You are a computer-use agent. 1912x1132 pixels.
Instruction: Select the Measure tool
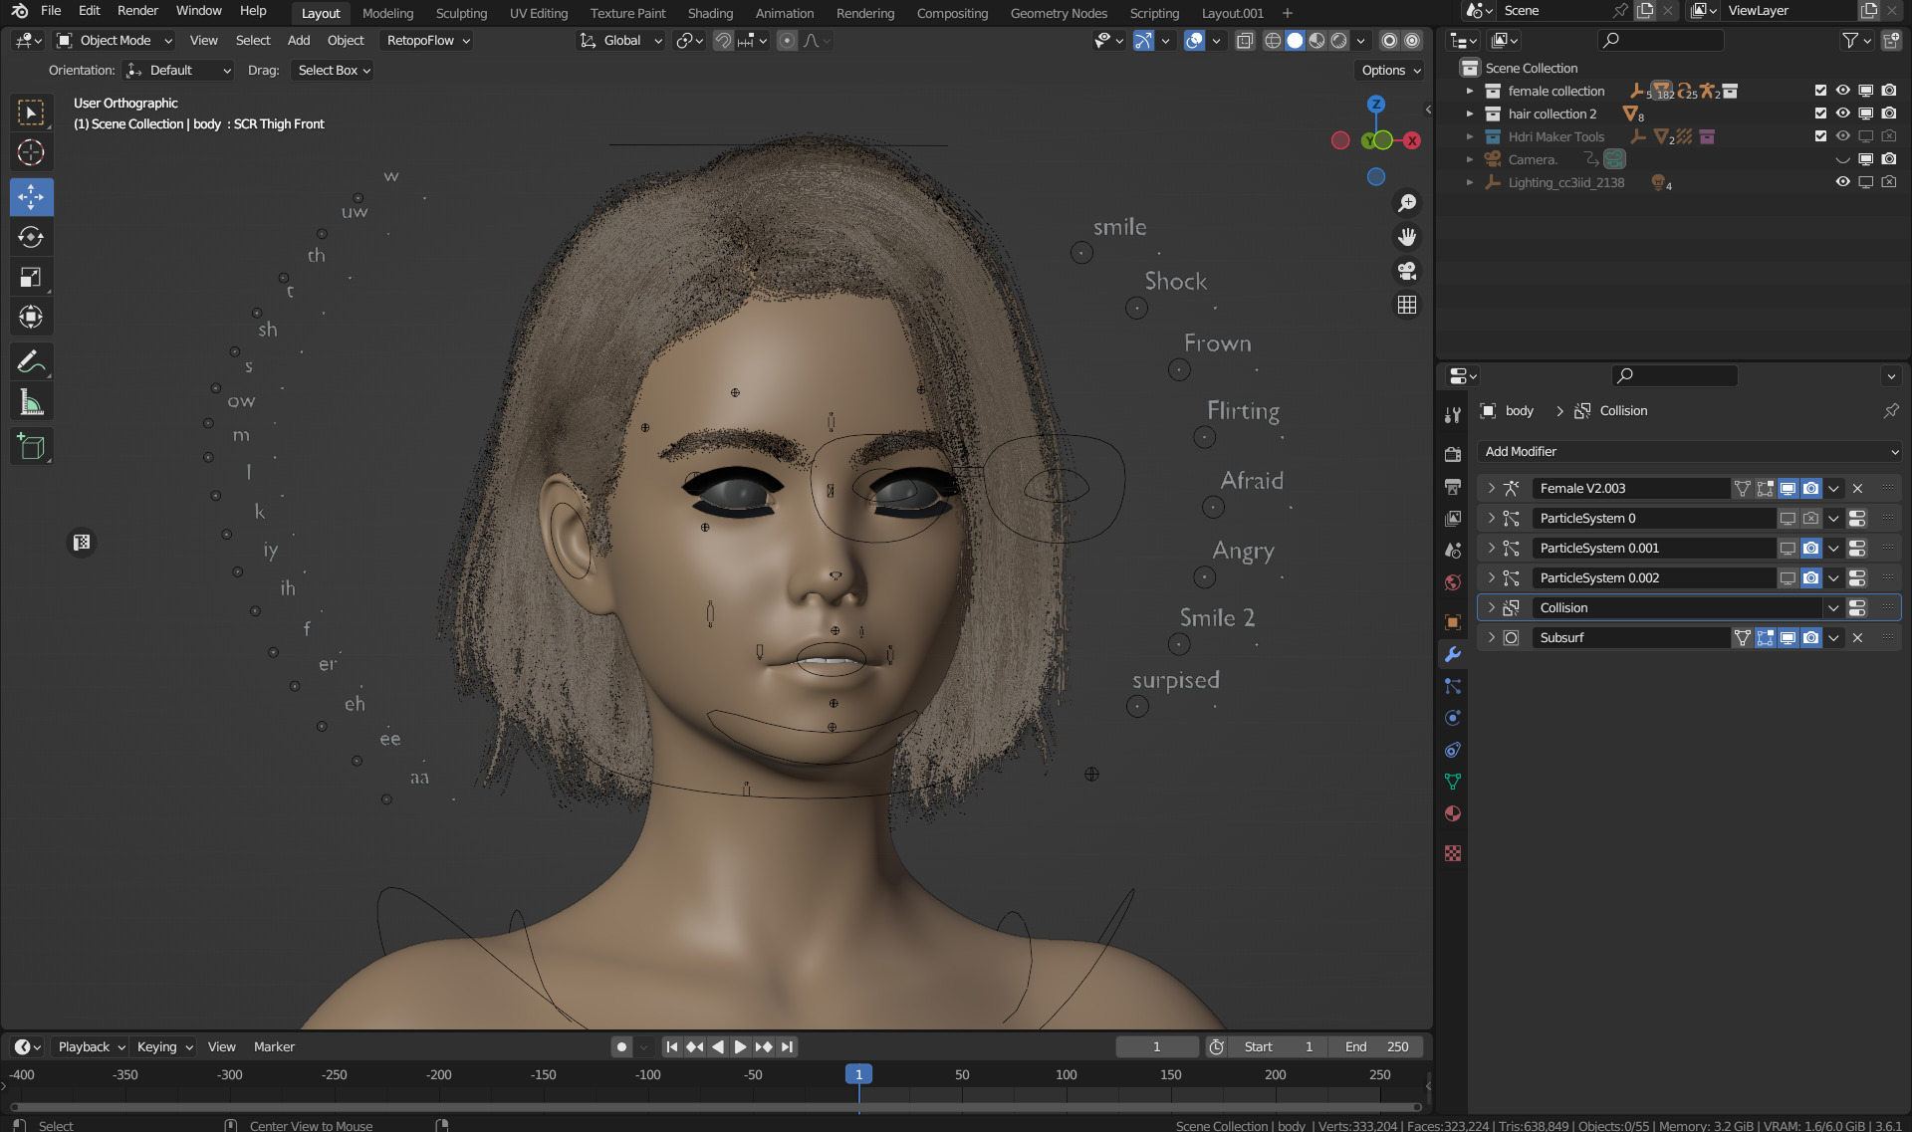coord(31,402)
